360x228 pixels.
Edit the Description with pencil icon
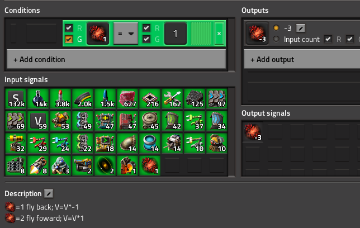tap(49, 194)
